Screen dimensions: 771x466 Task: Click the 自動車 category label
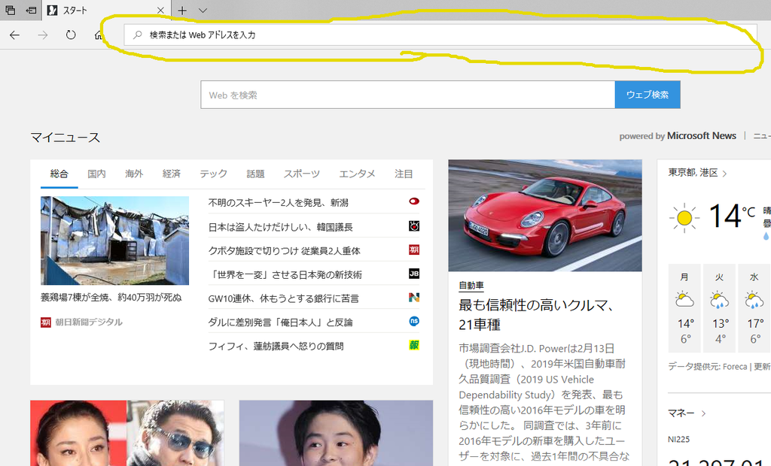[471, 286]
